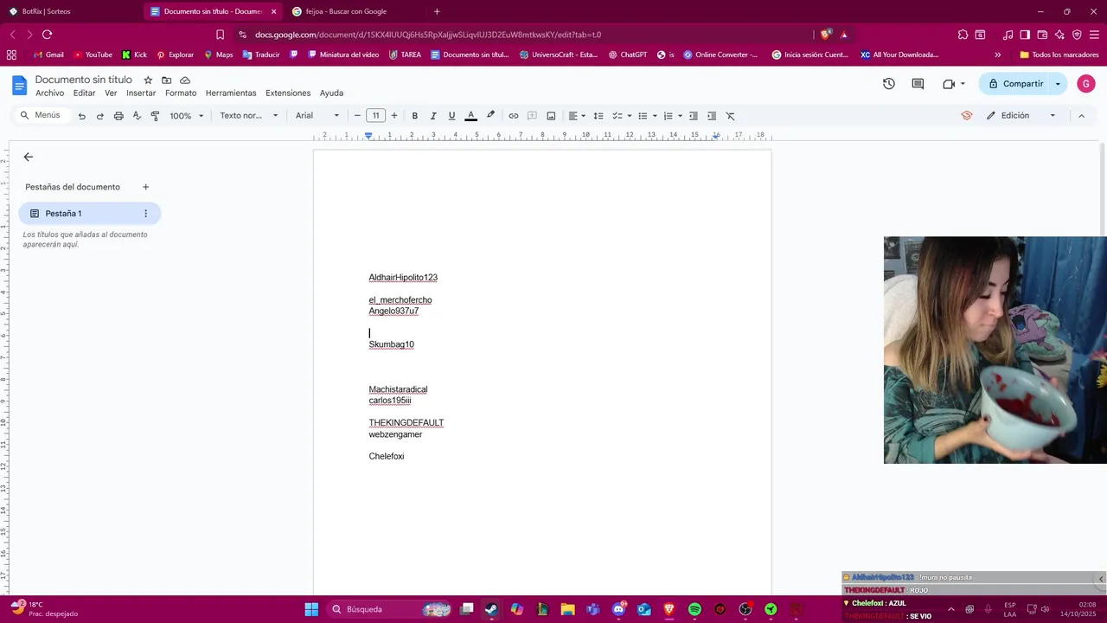Reload the current page
This screenshot has width=1107, height=623.
[x=47, y=35]
